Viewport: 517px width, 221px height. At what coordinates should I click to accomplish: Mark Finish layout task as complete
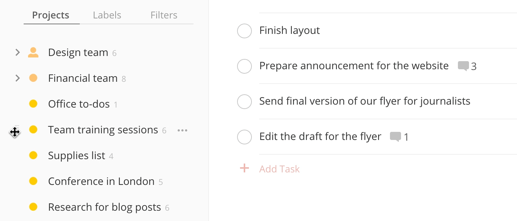pos(244,31)
